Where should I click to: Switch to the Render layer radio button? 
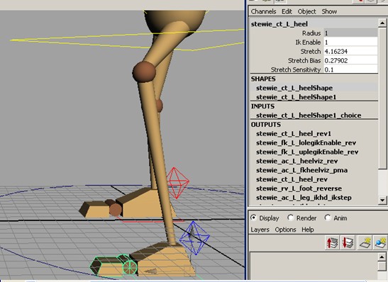(290, 218)
